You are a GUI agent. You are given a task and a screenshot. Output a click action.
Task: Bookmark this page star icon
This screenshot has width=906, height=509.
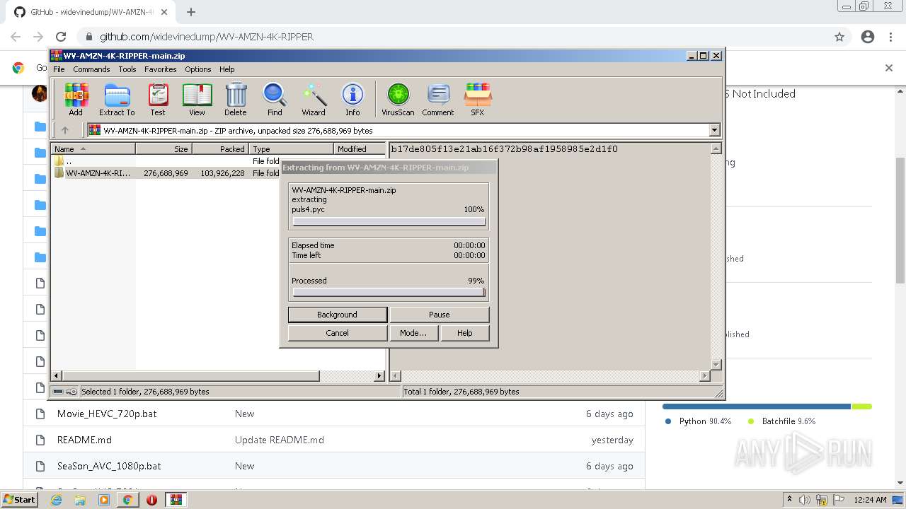[x=839, y=37]
